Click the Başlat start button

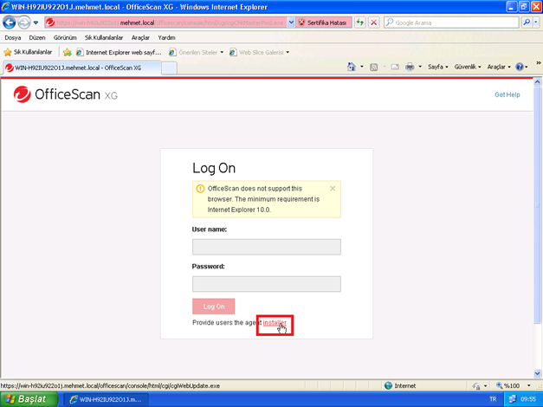tap(29, 399)
